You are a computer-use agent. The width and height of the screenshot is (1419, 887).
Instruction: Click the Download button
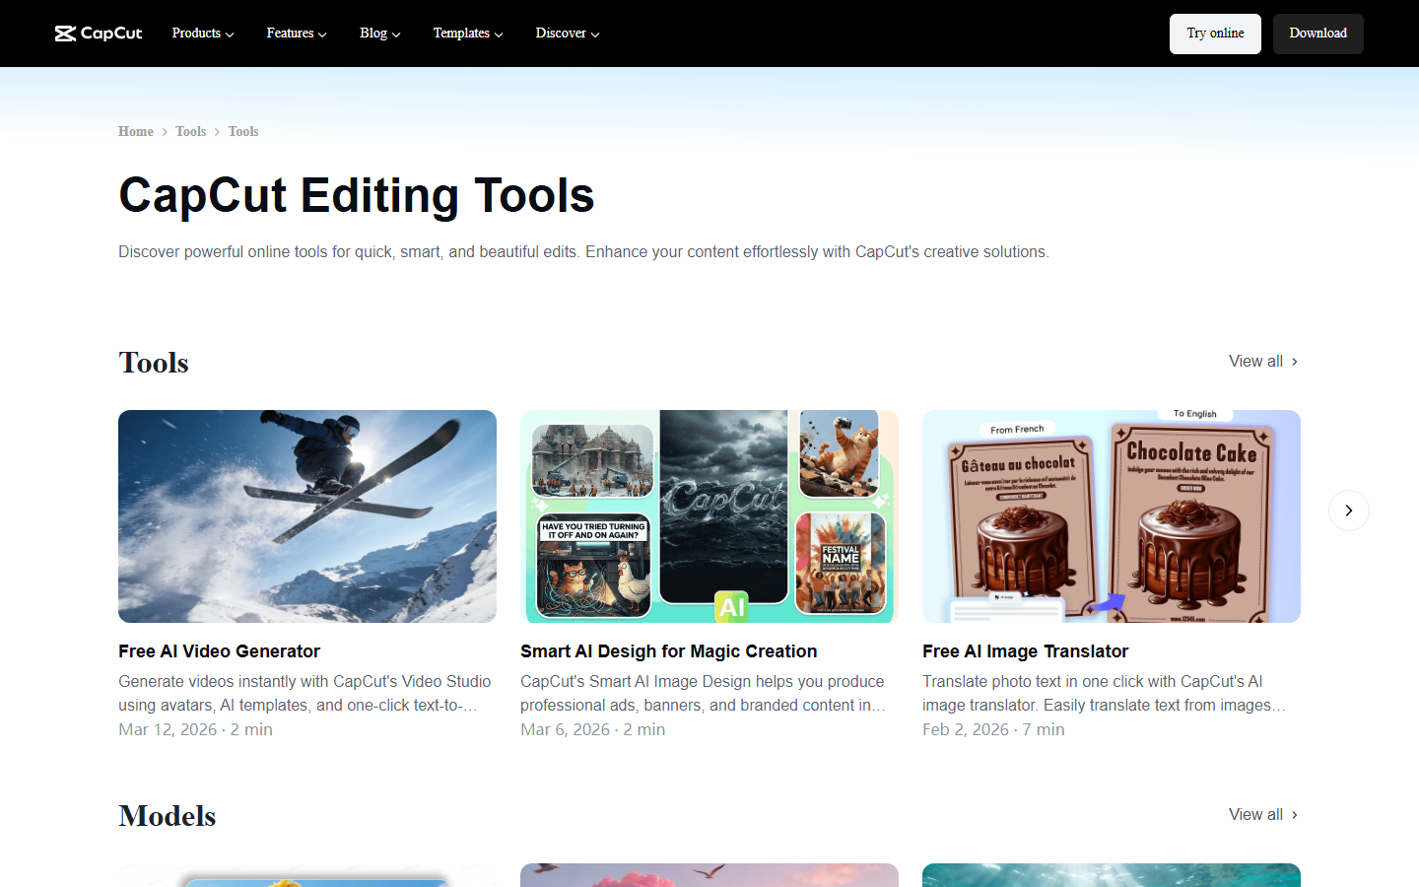tap(1318, 33)
